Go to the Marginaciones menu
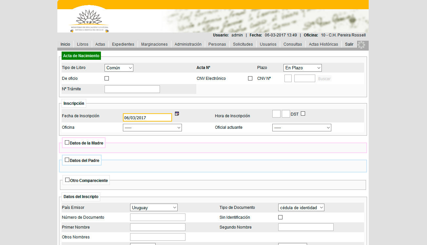Viewport: 427px width, 245px height. 154,44
